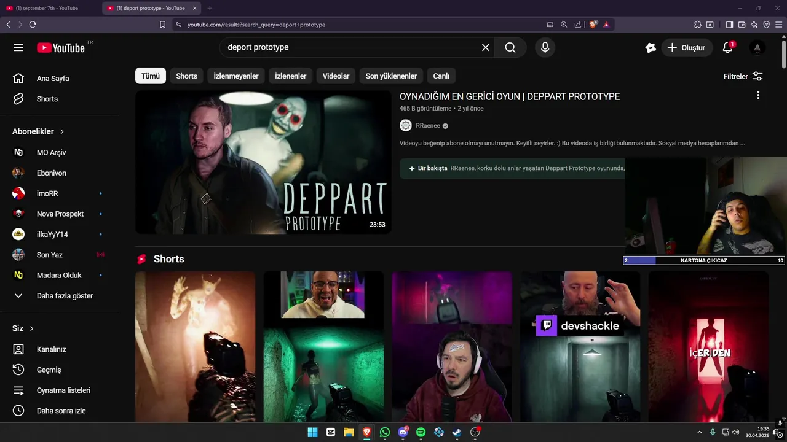The height and width of the screenshot is (442, 787).
Task: Play the DEPPART PROTOTYPE video thumbnail
Action: click(x=263, y=162)
